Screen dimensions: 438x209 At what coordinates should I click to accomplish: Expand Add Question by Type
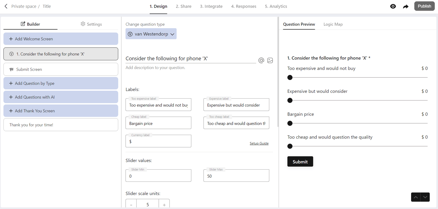click(x=61, y=83)
